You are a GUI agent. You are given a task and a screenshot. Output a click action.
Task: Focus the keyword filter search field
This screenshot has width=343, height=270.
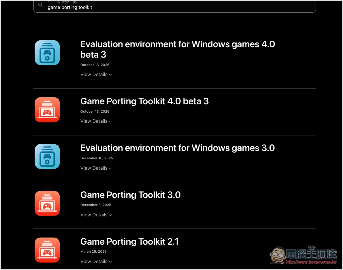[175, 6]
